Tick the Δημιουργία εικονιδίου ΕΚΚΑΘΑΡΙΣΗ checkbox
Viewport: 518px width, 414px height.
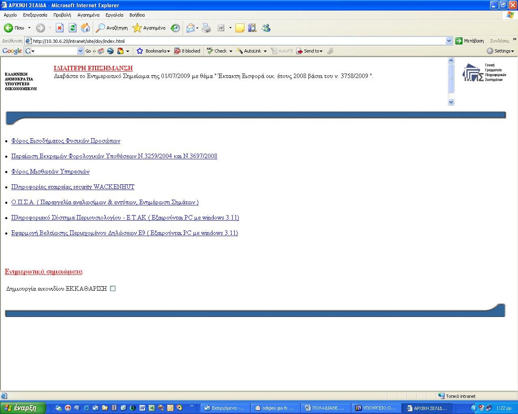click(x=113, y=289)
